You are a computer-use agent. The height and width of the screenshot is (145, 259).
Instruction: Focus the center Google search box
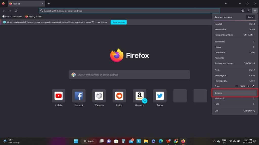[x=129, y=75]
